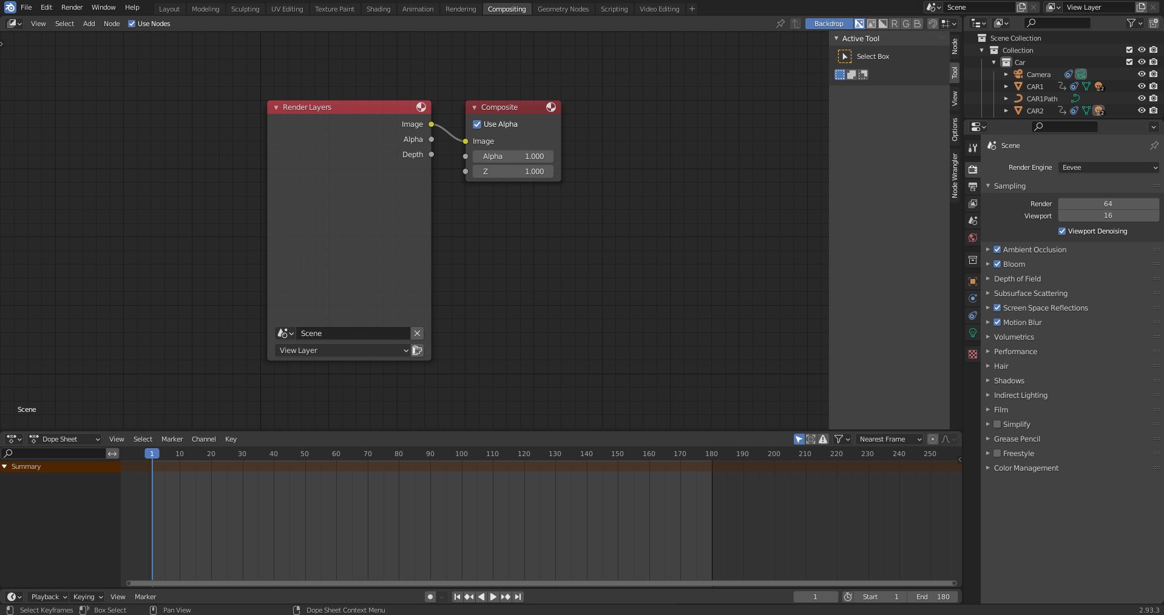Turn off Viewport Denoising
Image resolution: width=1164 pixels, height=615 pixels.
point(1062,231)
